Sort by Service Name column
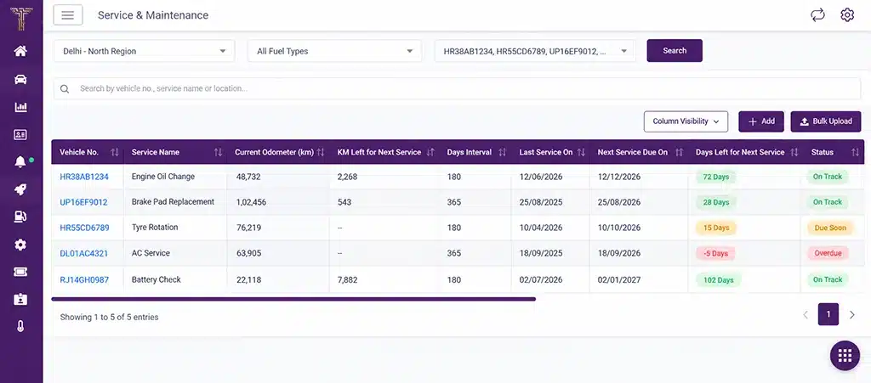 tap(219, 152)
